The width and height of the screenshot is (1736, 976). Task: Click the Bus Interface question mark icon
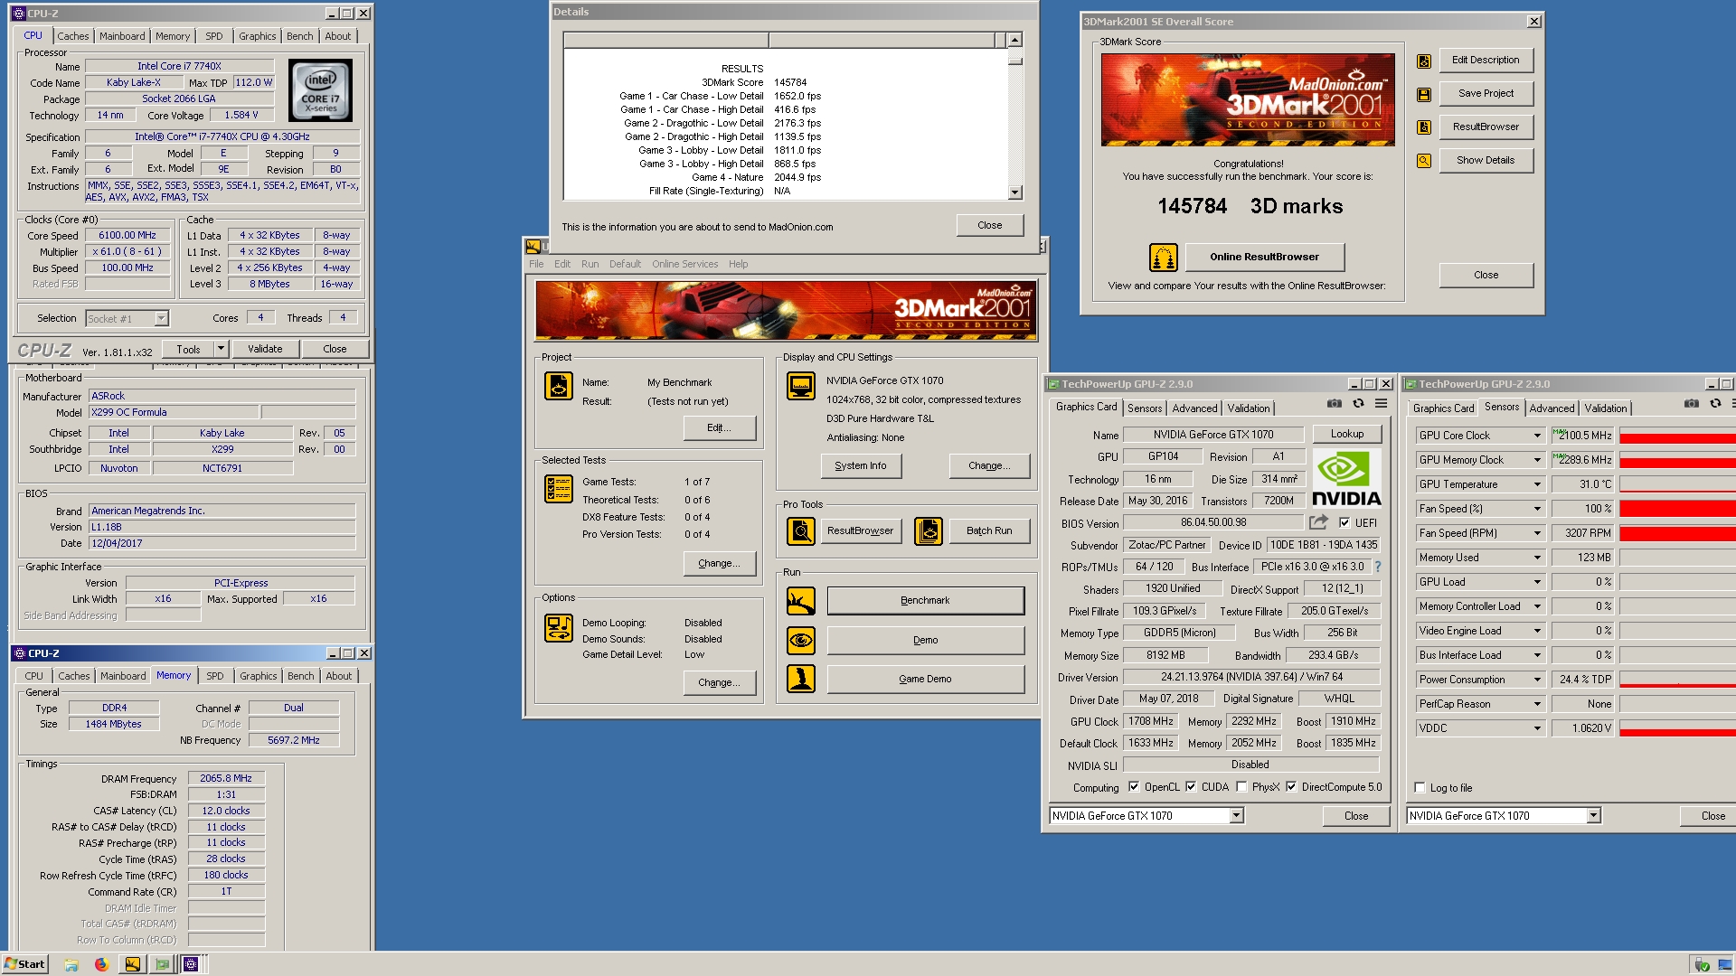click(x=1378, y=567)
